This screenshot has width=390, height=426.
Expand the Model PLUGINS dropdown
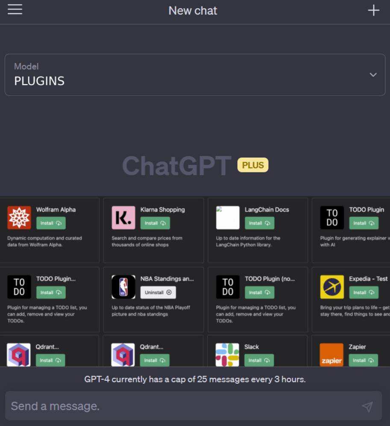tap(195, 75)
